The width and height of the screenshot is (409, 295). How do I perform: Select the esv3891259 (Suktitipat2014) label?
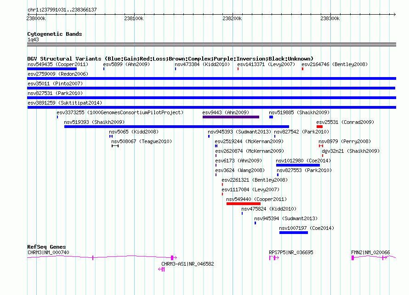point(65,103)
